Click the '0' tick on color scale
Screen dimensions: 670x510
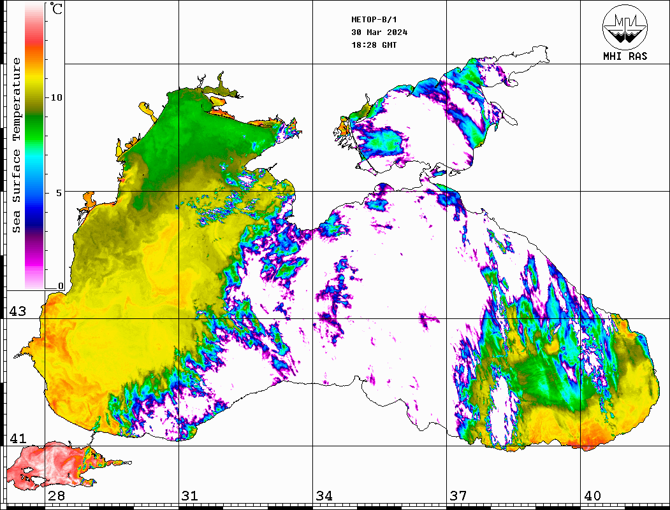point(61,286)
